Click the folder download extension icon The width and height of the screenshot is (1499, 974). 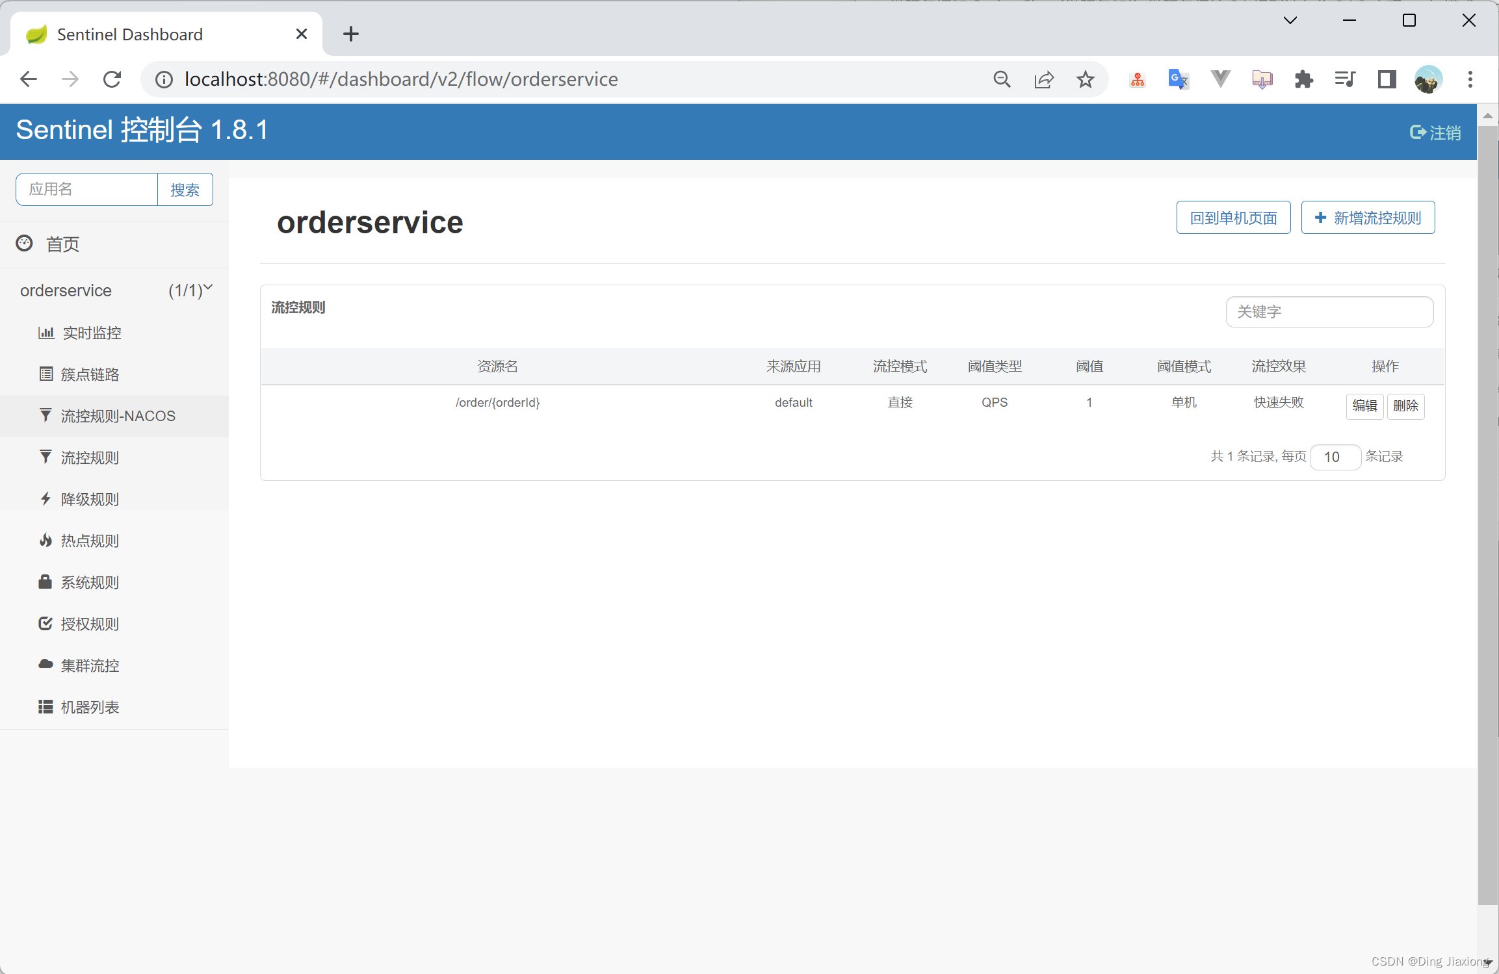tap(1262, 79)
